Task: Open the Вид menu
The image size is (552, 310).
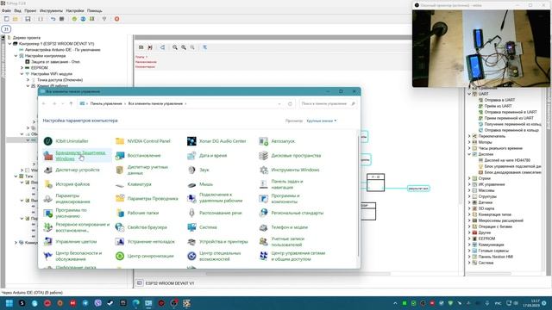Action: pyautogui.click(x=17, y=11)
